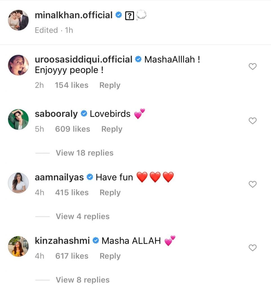Expand View 4 replies under aamnailyas

(x=82, y=216)
